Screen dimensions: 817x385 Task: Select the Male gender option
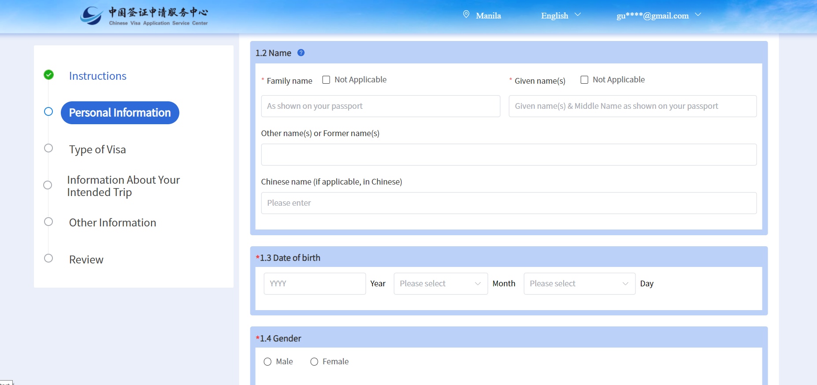click(x=267, y=362)
